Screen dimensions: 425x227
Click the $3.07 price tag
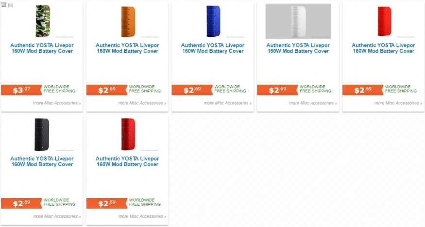tap(21, 90)
